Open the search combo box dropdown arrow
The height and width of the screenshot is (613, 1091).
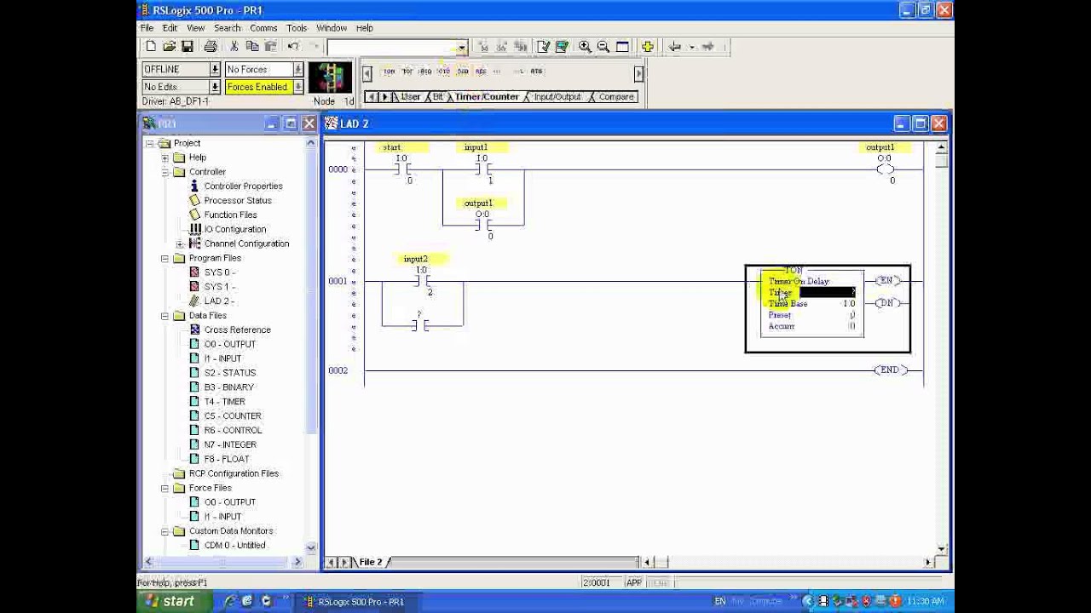tap(461, 47)
